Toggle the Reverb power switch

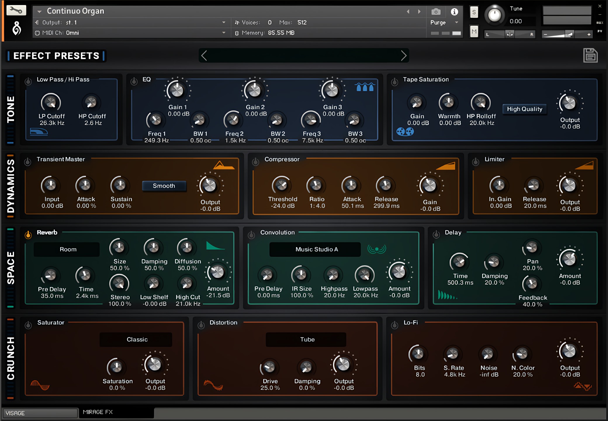[28, 234]
